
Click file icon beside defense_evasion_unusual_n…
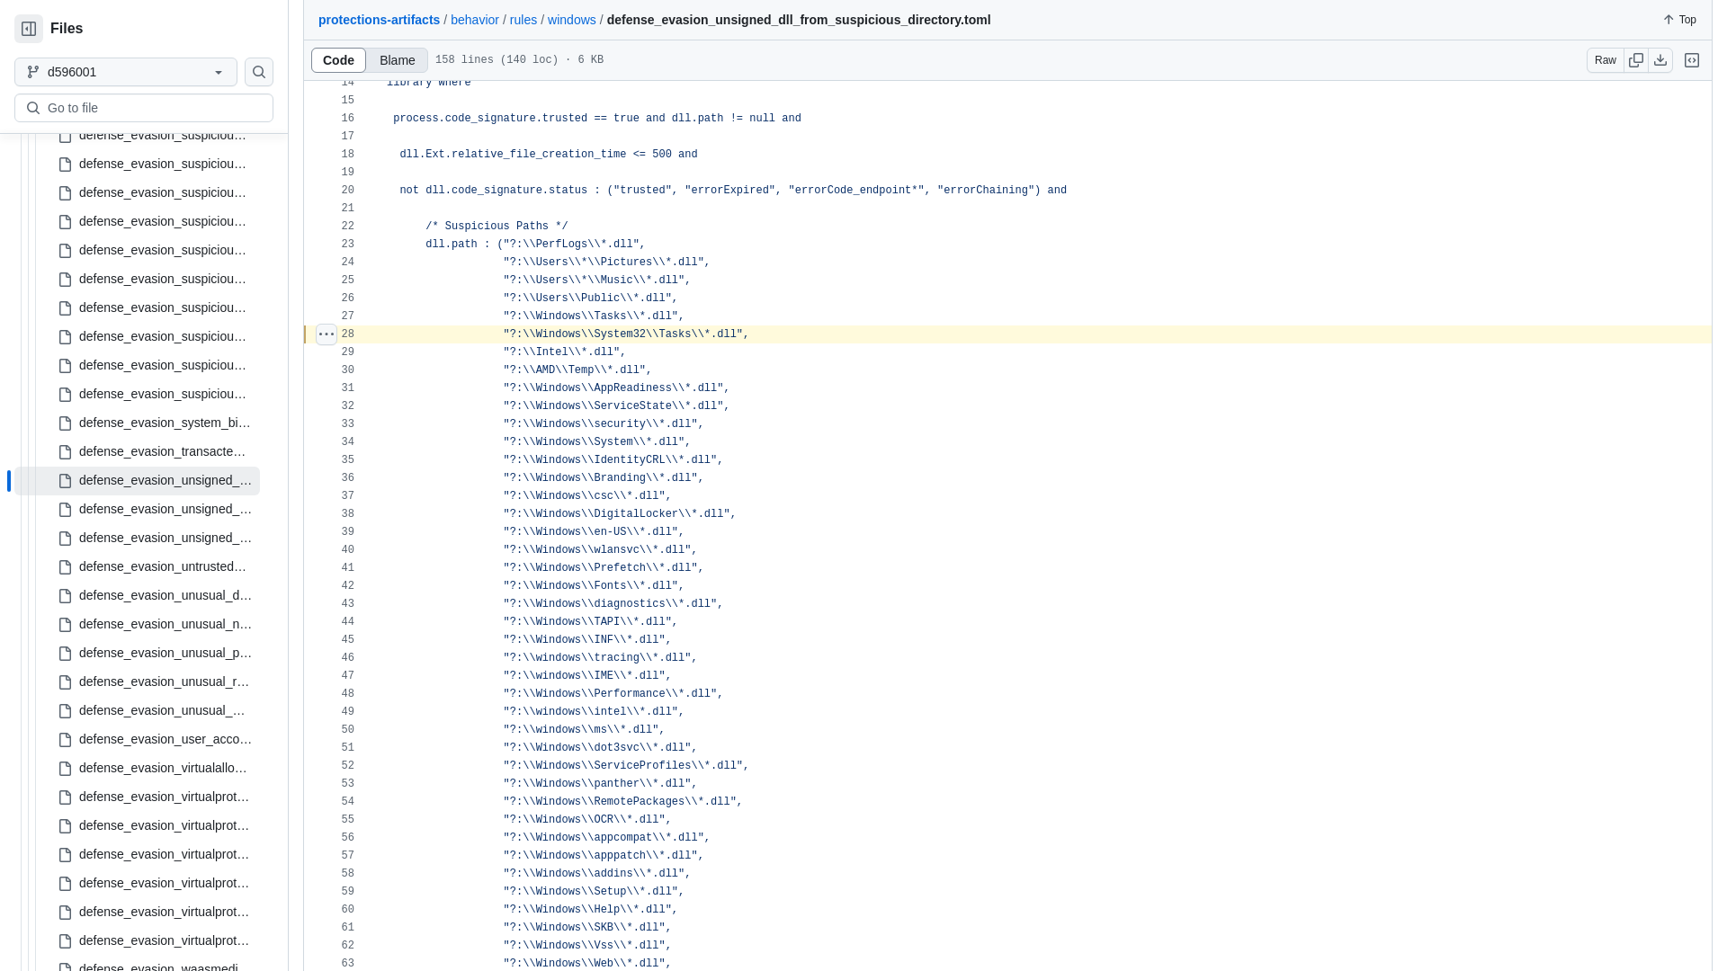point(65,625)
